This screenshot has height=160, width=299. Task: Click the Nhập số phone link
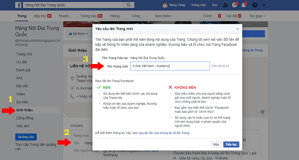click(x=84, y=96)
